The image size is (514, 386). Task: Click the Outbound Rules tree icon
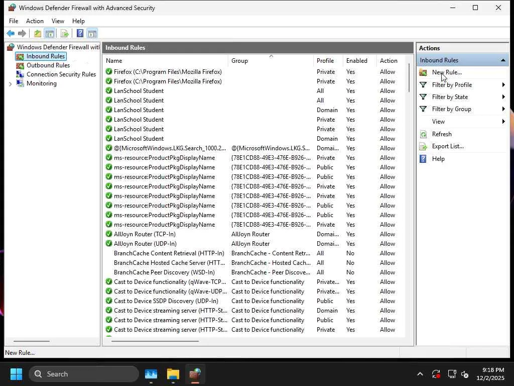[x=20, y=65]
